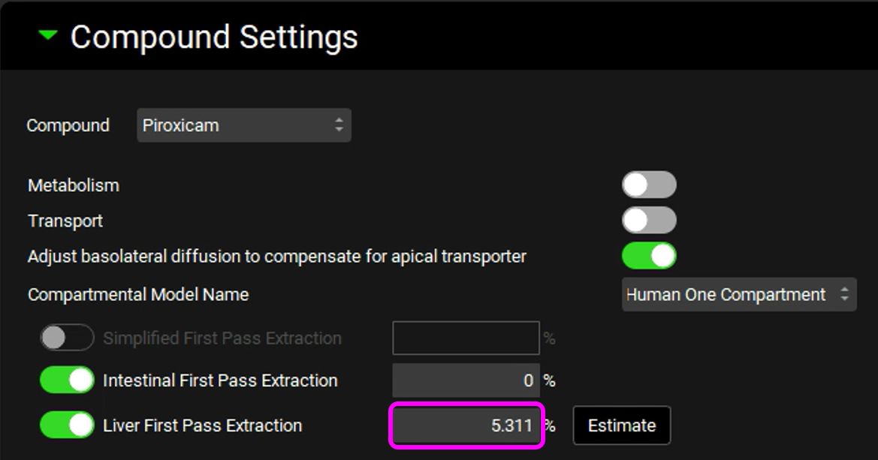Focus the Intestinal First Pass Extraction value field
Screen dimensions: 878x460
click(x=466, y=380)
